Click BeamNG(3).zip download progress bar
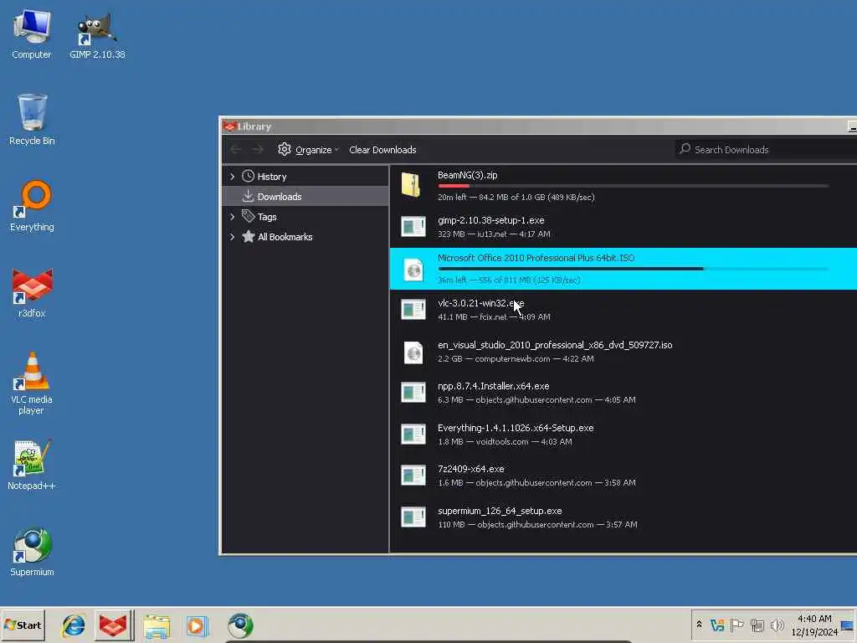This screenshot has height=643, width=857. point(633,186)
